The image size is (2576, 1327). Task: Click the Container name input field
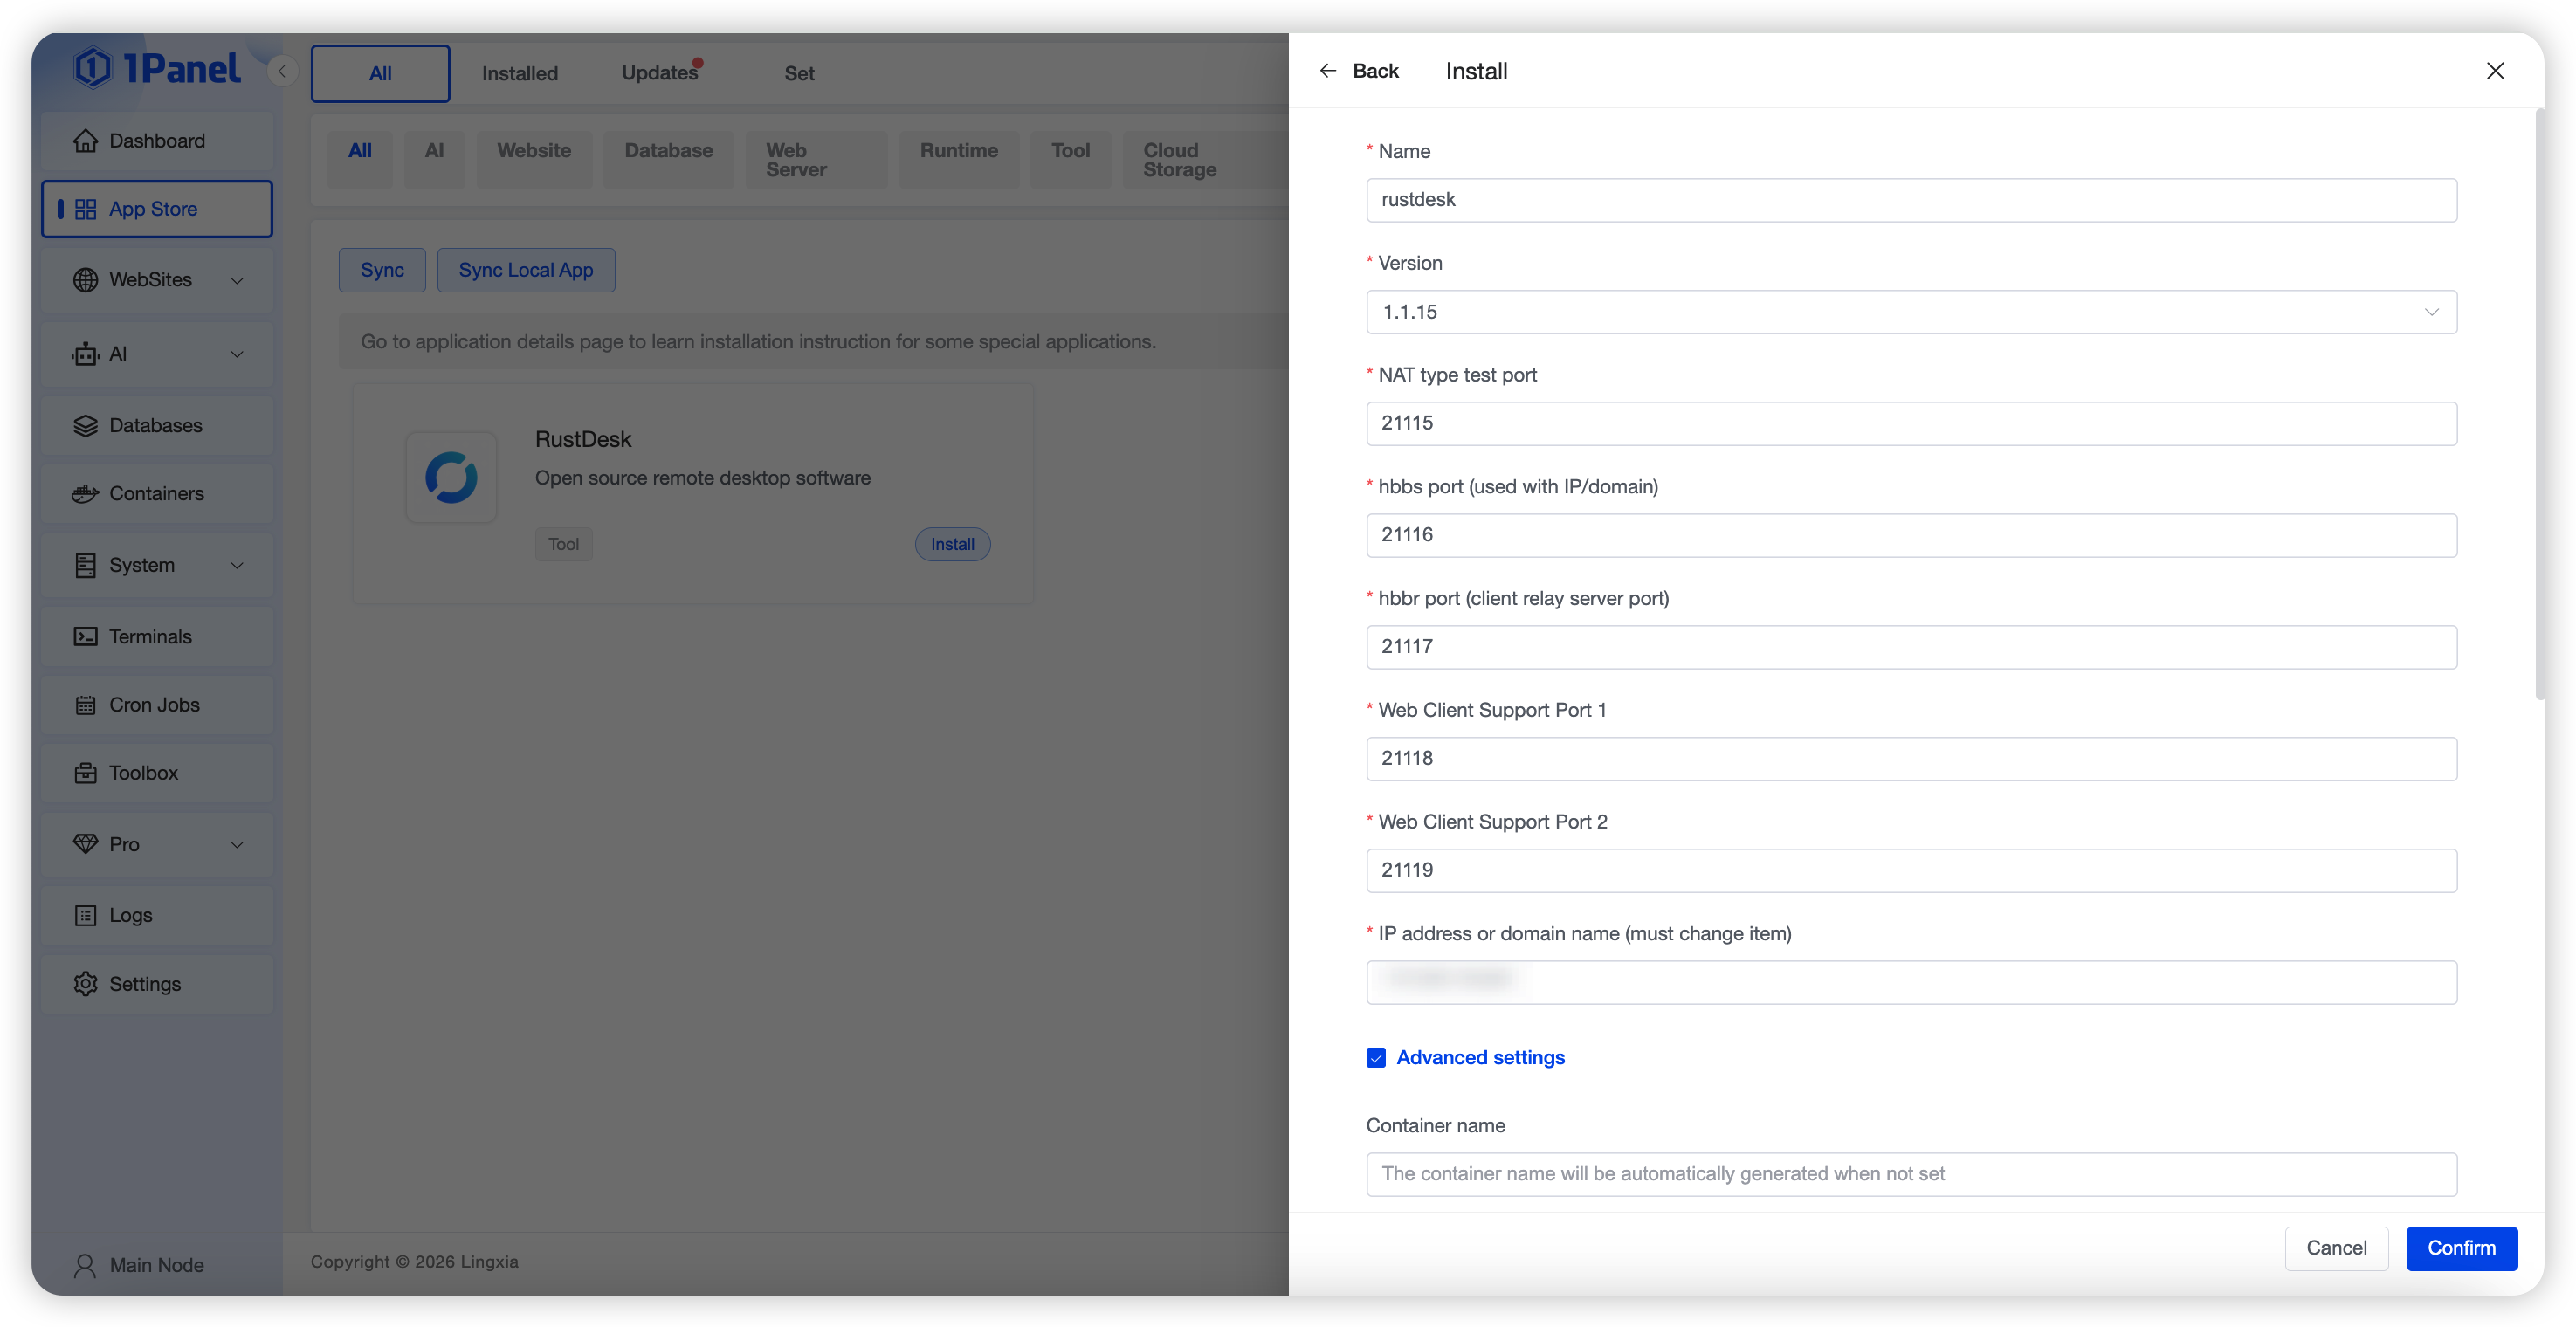tap(1910, 1174)
